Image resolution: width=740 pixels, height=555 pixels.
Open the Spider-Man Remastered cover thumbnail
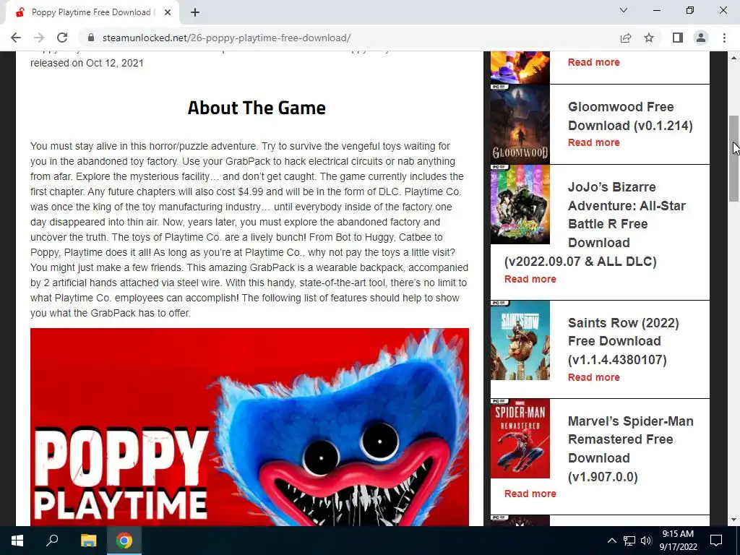(x=520, y=439)
